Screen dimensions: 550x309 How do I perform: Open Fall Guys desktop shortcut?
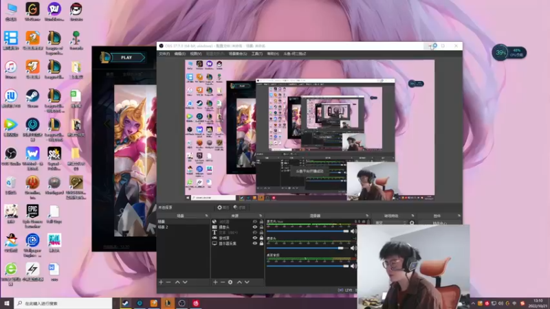[x=54, y=214]
